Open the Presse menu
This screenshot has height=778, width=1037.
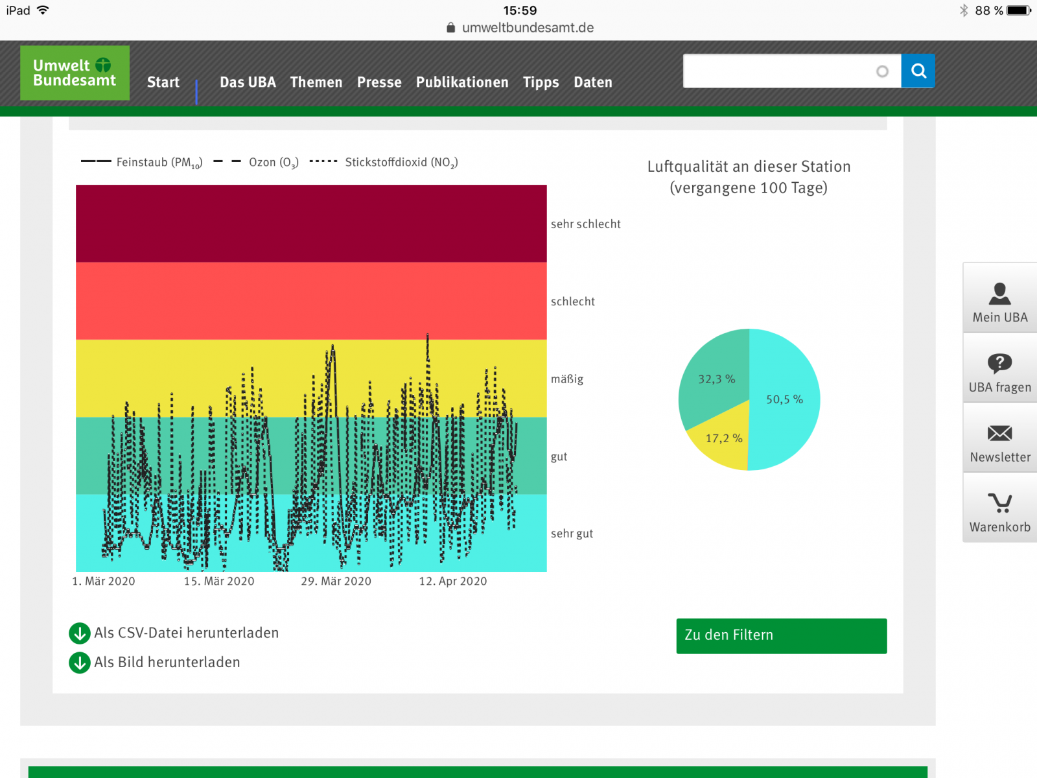[379, 82]
